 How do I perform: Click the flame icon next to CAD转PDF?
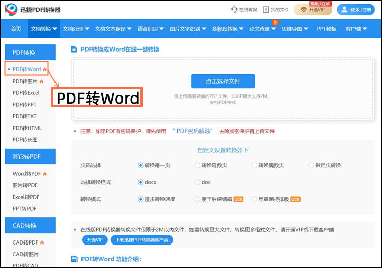(x=42, y=242)
